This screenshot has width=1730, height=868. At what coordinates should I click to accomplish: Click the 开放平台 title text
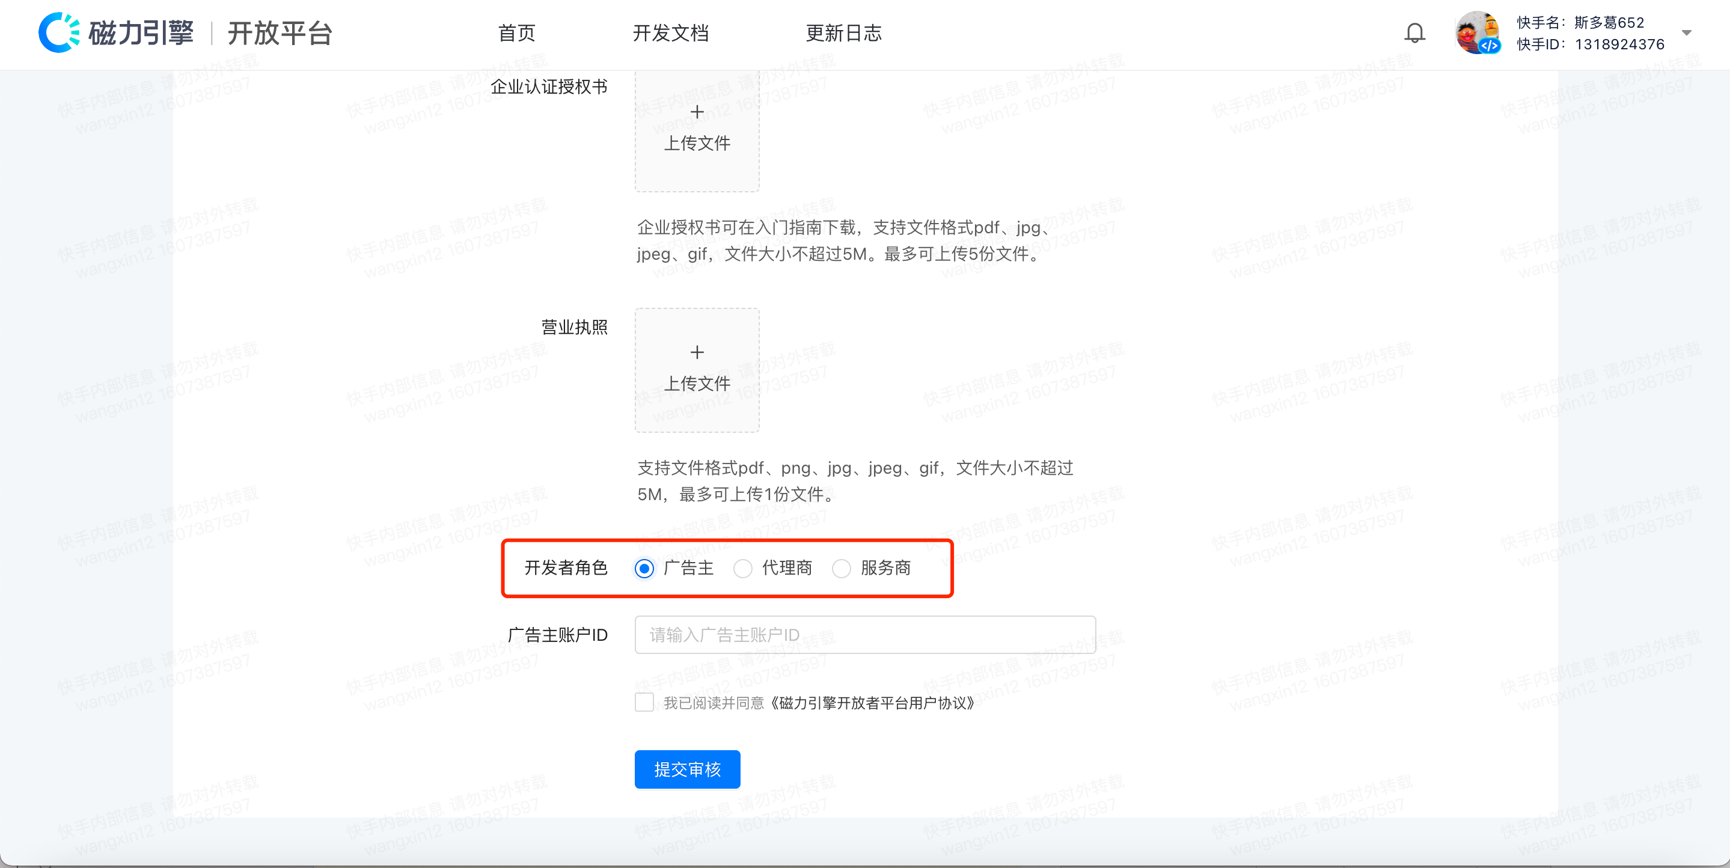point(280,32)
